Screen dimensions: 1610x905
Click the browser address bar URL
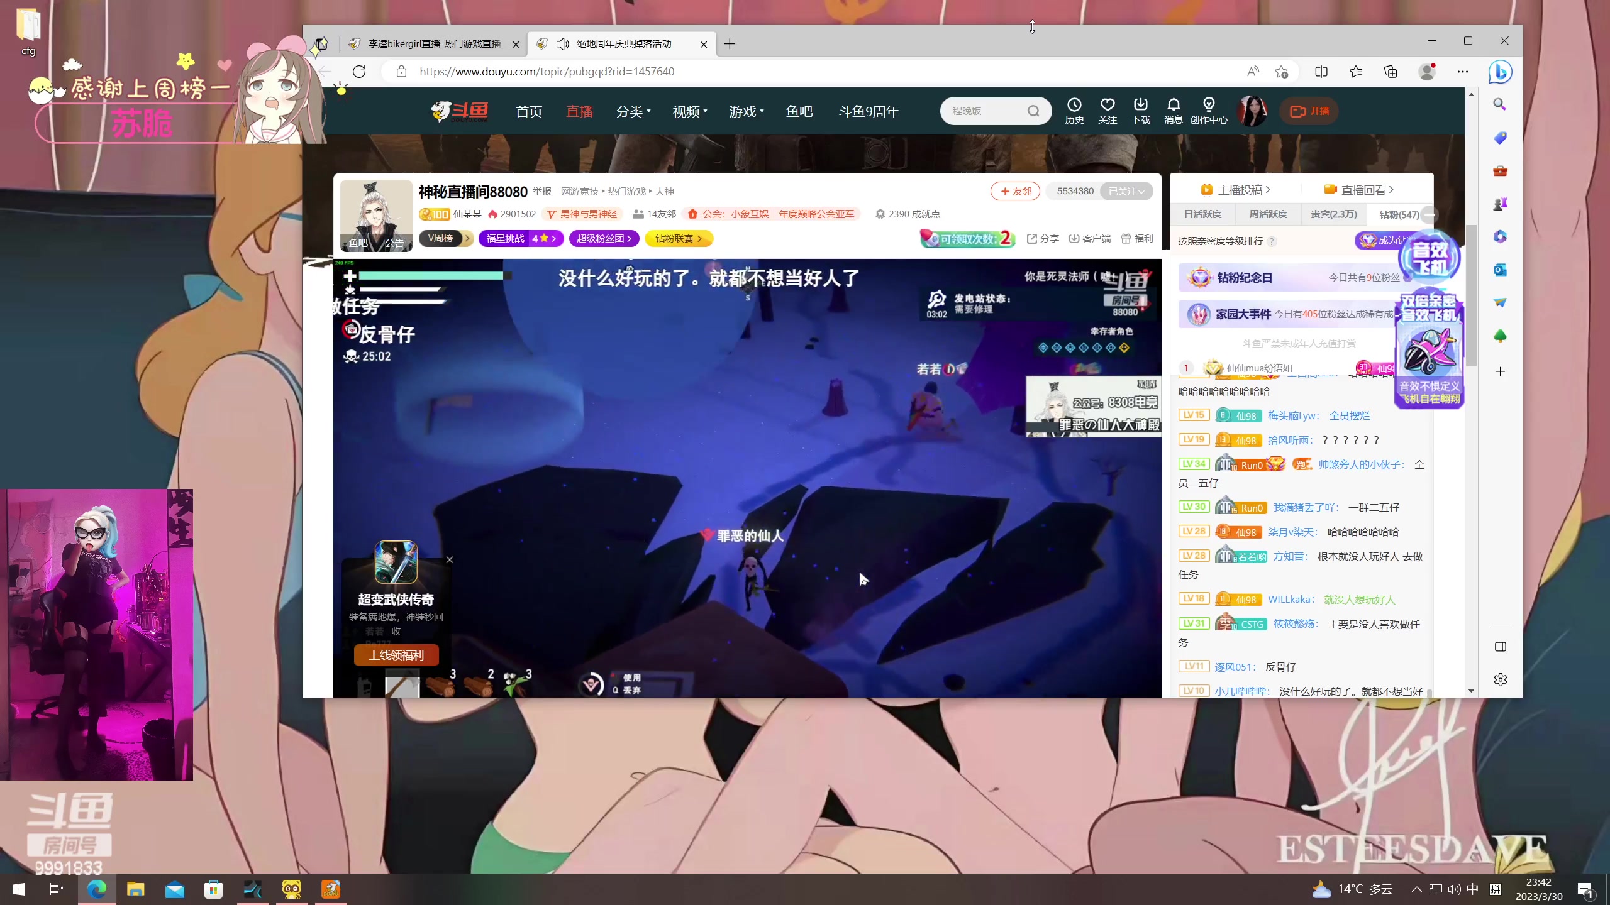pos(547,72)
